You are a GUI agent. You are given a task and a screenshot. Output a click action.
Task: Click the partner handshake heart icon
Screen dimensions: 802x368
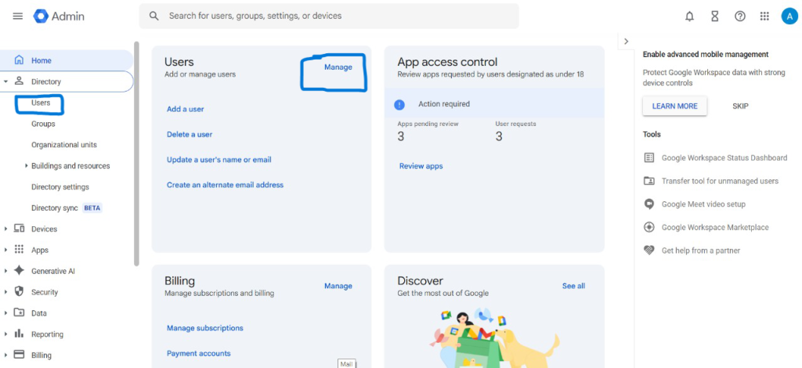coord(649,251)
